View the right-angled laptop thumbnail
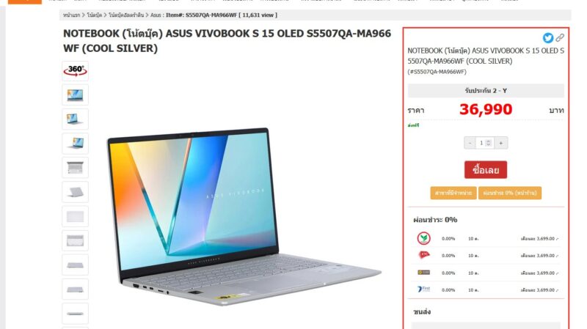Viewport: 587px width, 329px height. [x=76, y=143]
